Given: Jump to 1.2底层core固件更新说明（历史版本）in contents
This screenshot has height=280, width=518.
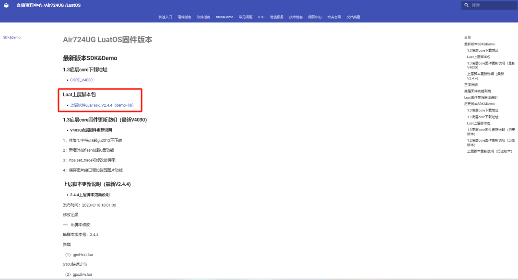Looking at the screenshot, I should click(491, 143).
